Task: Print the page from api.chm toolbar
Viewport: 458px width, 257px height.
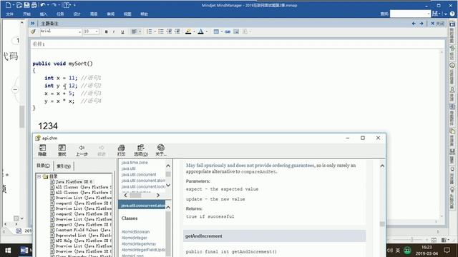Action: [x=121, y=151]
